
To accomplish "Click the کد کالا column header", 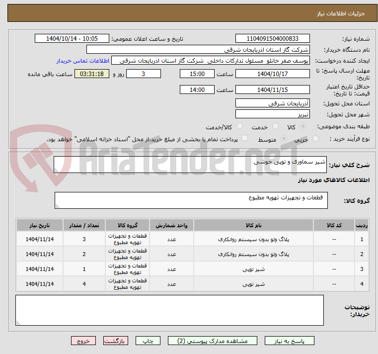I will pos(334,225).
